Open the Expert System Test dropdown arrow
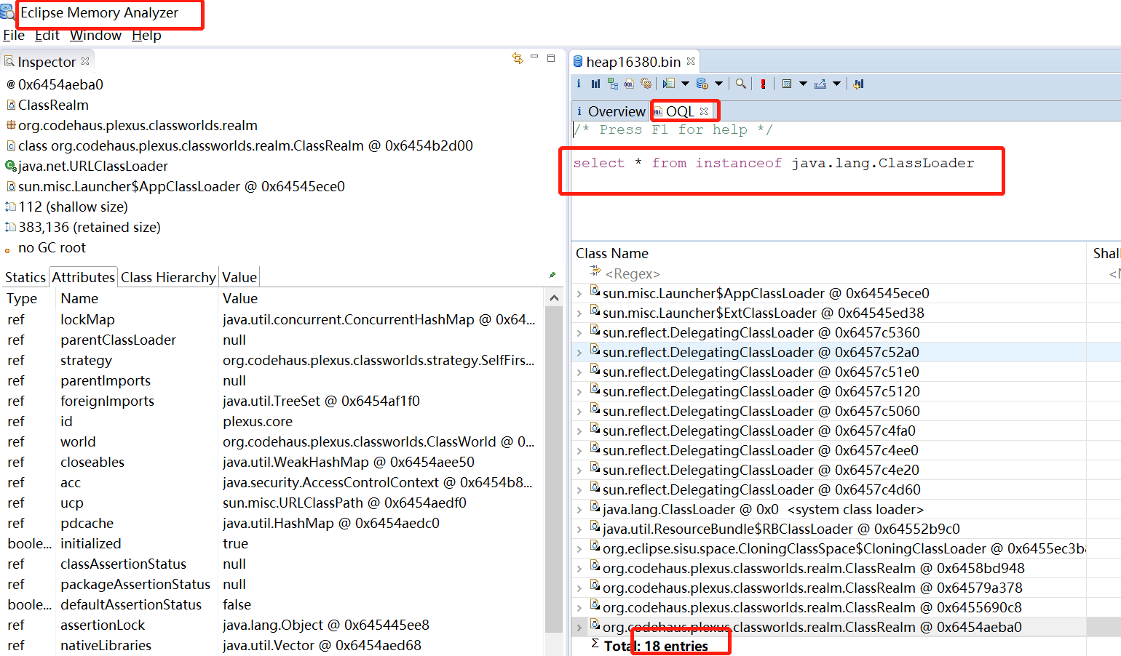Screen dimensions: 1121x656 pos(685,84)
